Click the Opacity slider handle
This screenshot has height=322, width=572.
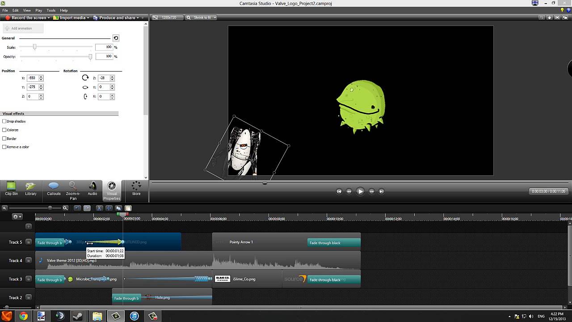click(x=90, y=57)
